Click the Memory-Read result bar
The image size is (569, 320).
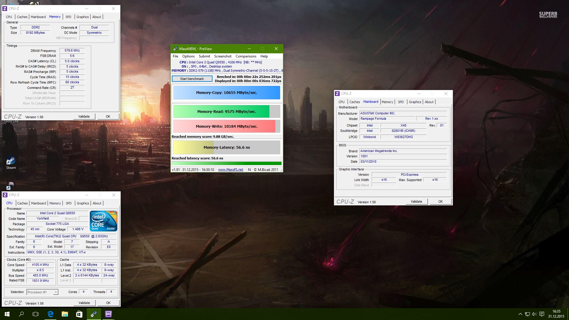[x=226, y=112]
